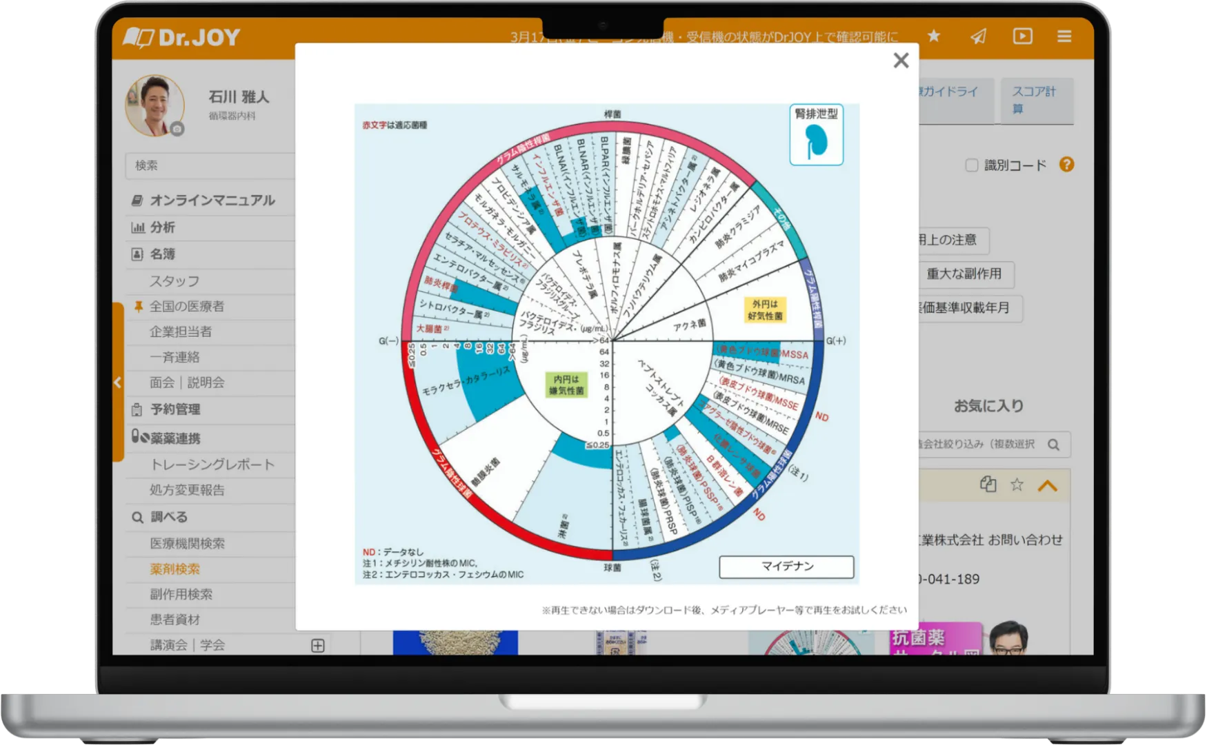Open 石川 雅人 profile avatar
The height and width of the screenshot is (745, 1207).
coord(154,105)
